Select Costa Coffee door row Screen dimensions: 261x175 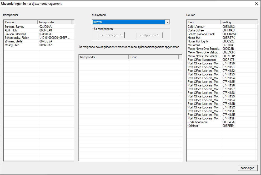pyautogui.click(x=195, y=30)
